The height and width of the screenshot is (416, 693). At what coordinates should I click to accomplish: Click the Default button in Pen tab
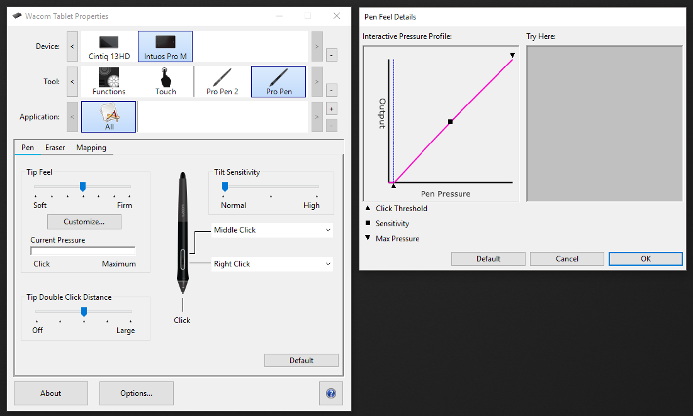tap(301, 361)
